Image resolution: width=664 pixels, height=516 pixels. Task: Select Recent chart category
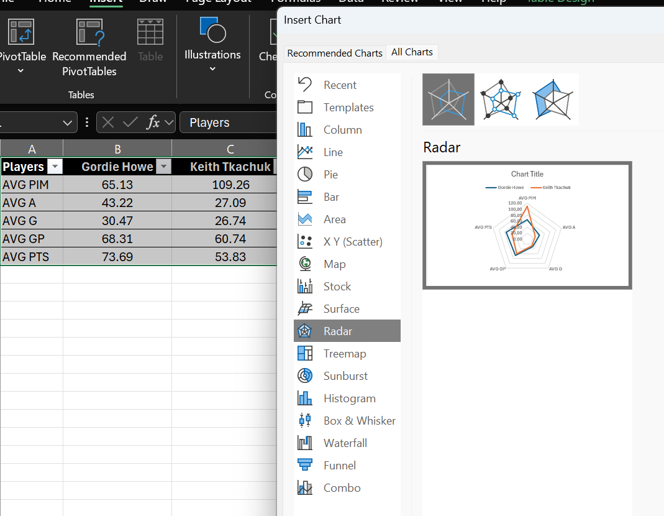(347, 85)
